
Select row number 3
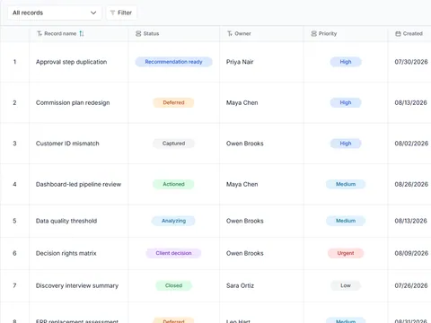point(14,144)
